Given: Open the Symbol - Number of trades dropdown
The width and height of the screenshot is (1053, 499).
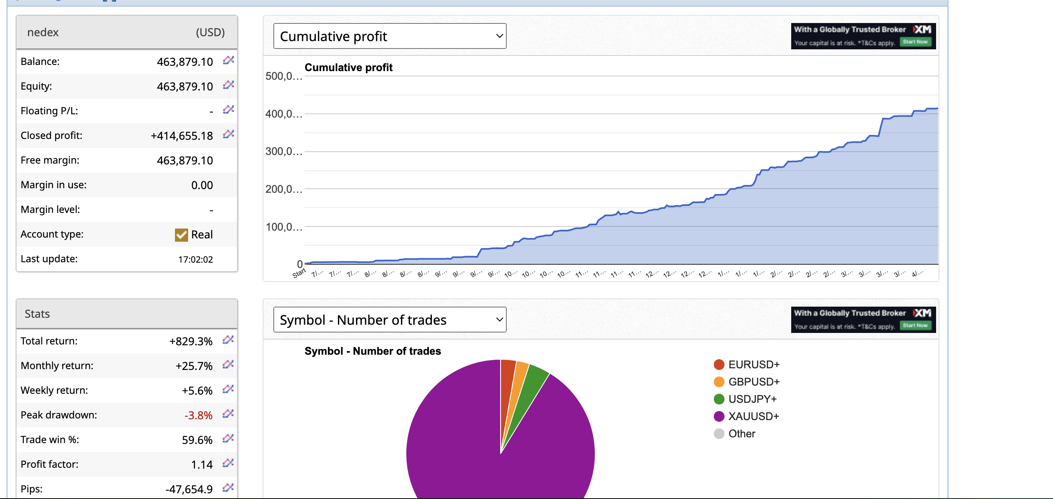Looking at the screenshot, I should tap(389, 319).
